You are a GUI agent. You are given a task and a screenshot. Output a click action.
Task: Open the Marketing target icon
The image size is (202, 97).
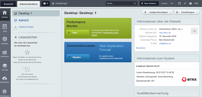(x=5, y=39)
